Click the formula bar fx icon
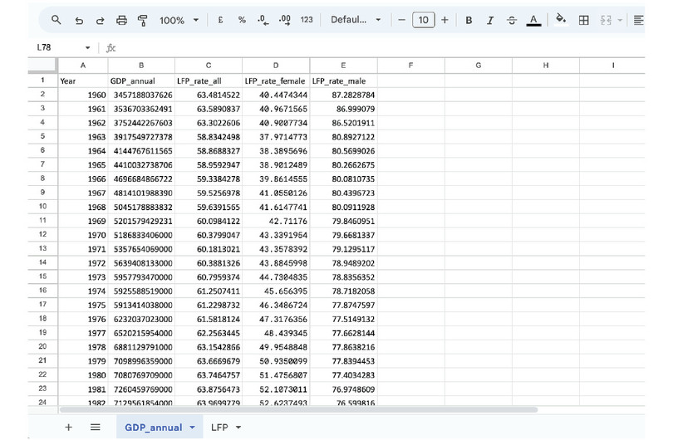673x440 pixels. point(111,47)
